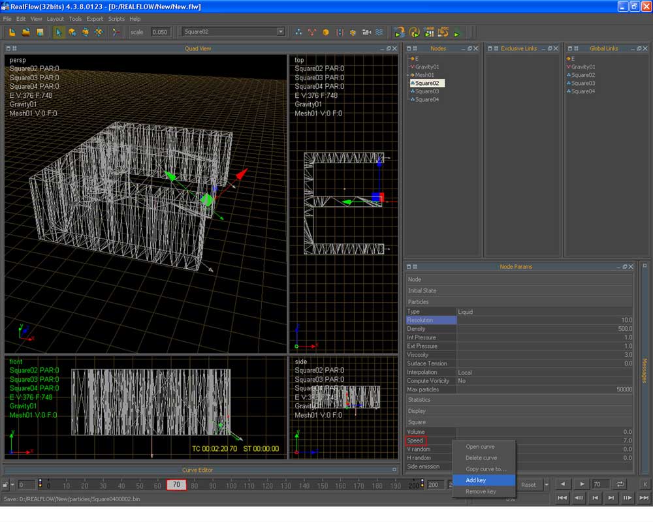653x522 pixels.
Task: Open the Square02 node selector dropdown
Action: 281,32
